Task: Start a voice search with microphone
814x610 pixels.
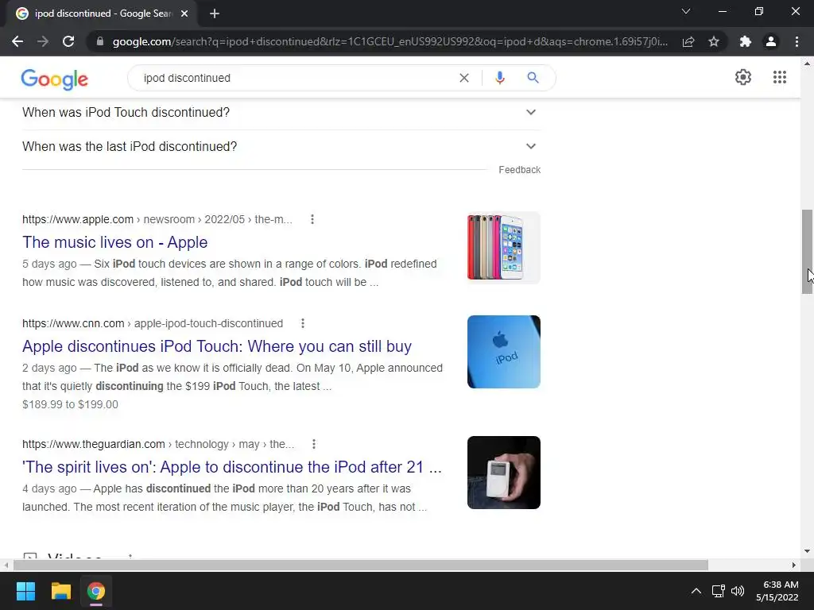Action: (500, 78)
